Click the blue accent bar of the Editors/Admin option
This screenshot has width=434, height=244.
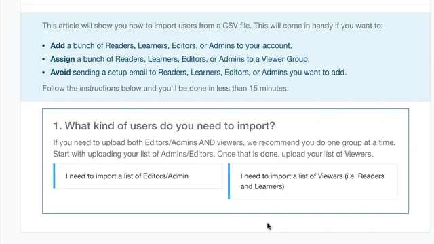pyautogui.click(x=54, y=176)
